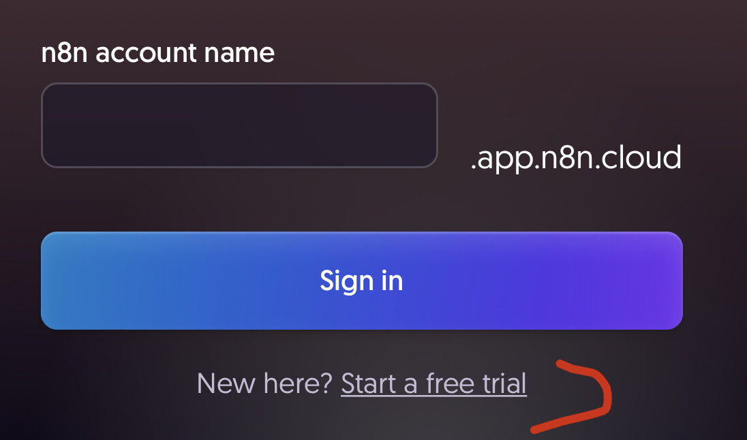The image size is (747, 440).
Task: Click the Sign in button
Action: coord(362,281)
